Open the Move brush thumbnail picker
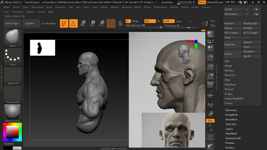This screenshot has height=150, width=267. (12, 38)
